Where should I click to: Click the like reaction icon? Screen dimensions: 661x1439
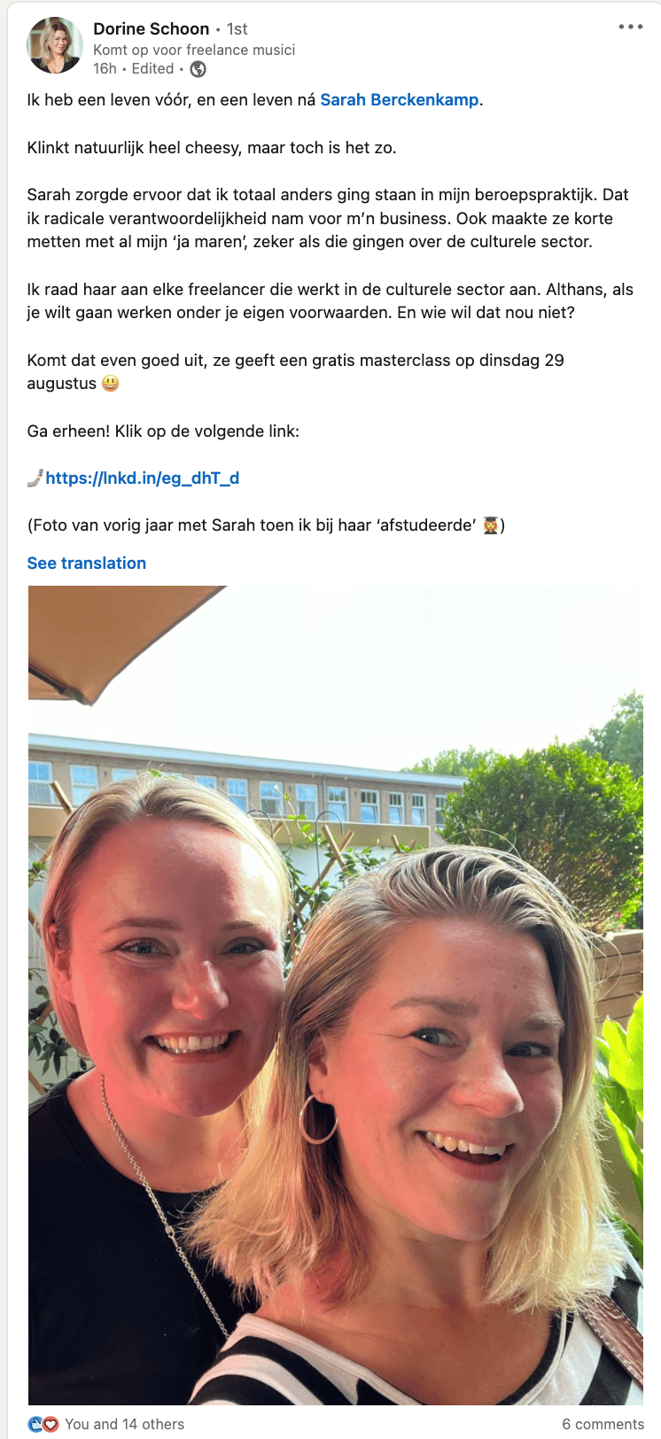[36, 1424]
